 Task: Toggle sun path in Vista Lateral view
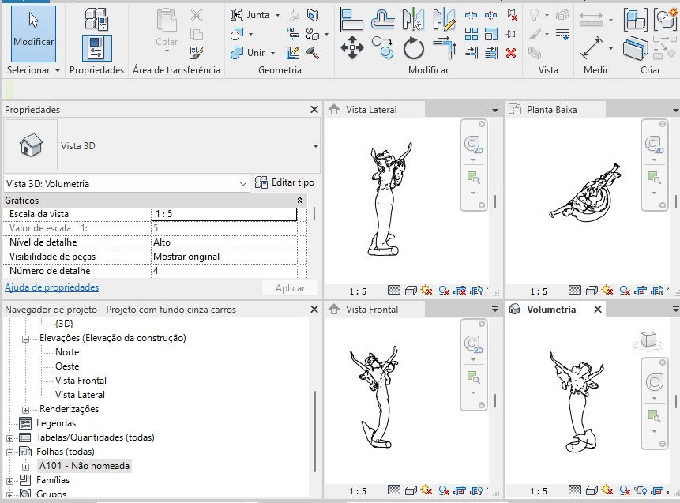426,291
